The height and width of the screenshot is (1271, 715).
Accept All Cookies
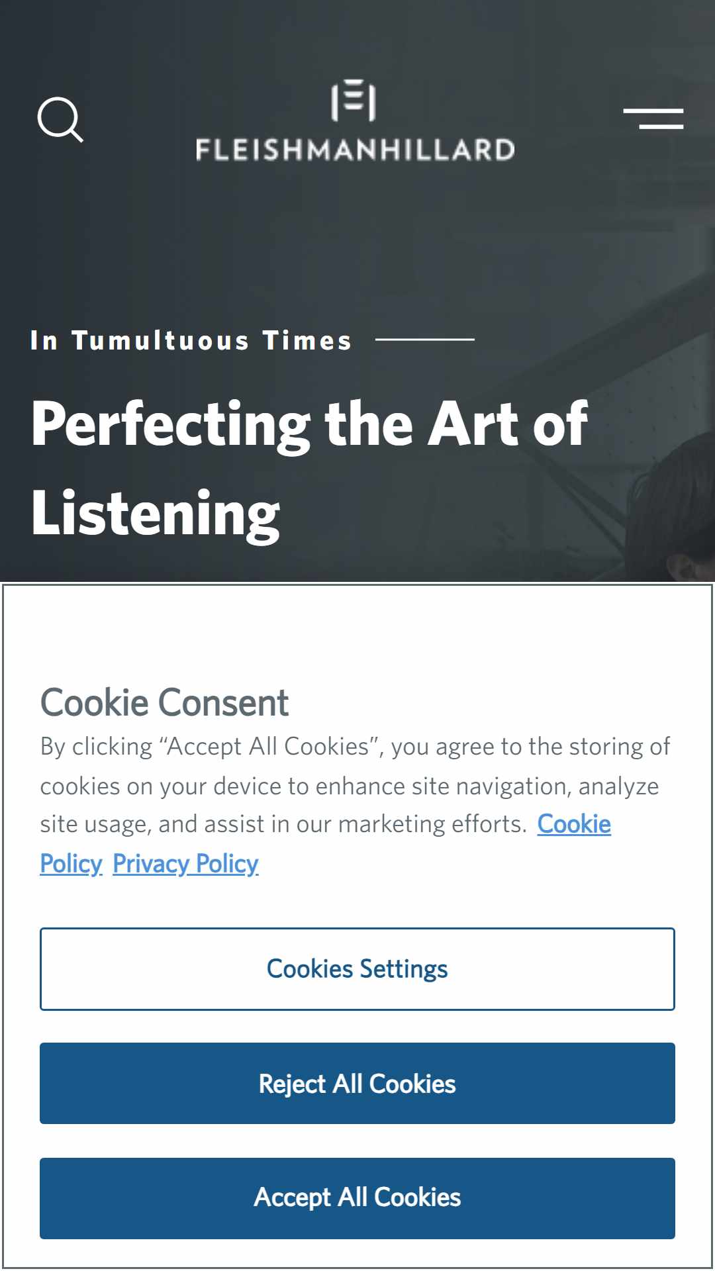358,1198
